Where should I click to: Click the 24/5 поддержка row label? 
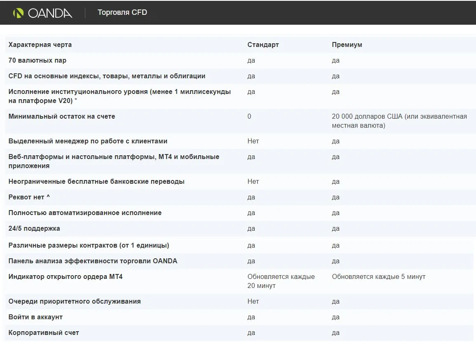(34, 228)
